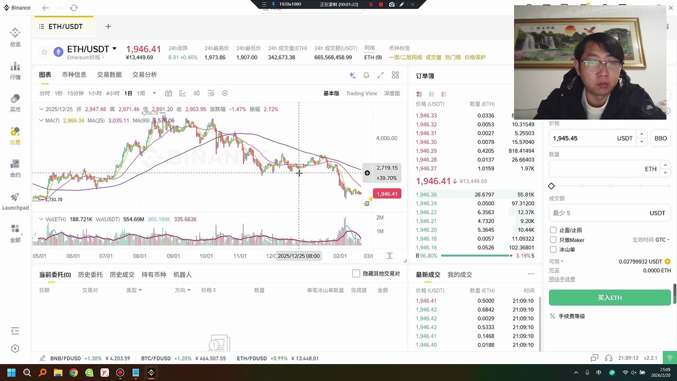This screenshot has width=677, height=381.
Task: Open the hexagon settings icon in sidebar
Action: [x=15, y=349]
